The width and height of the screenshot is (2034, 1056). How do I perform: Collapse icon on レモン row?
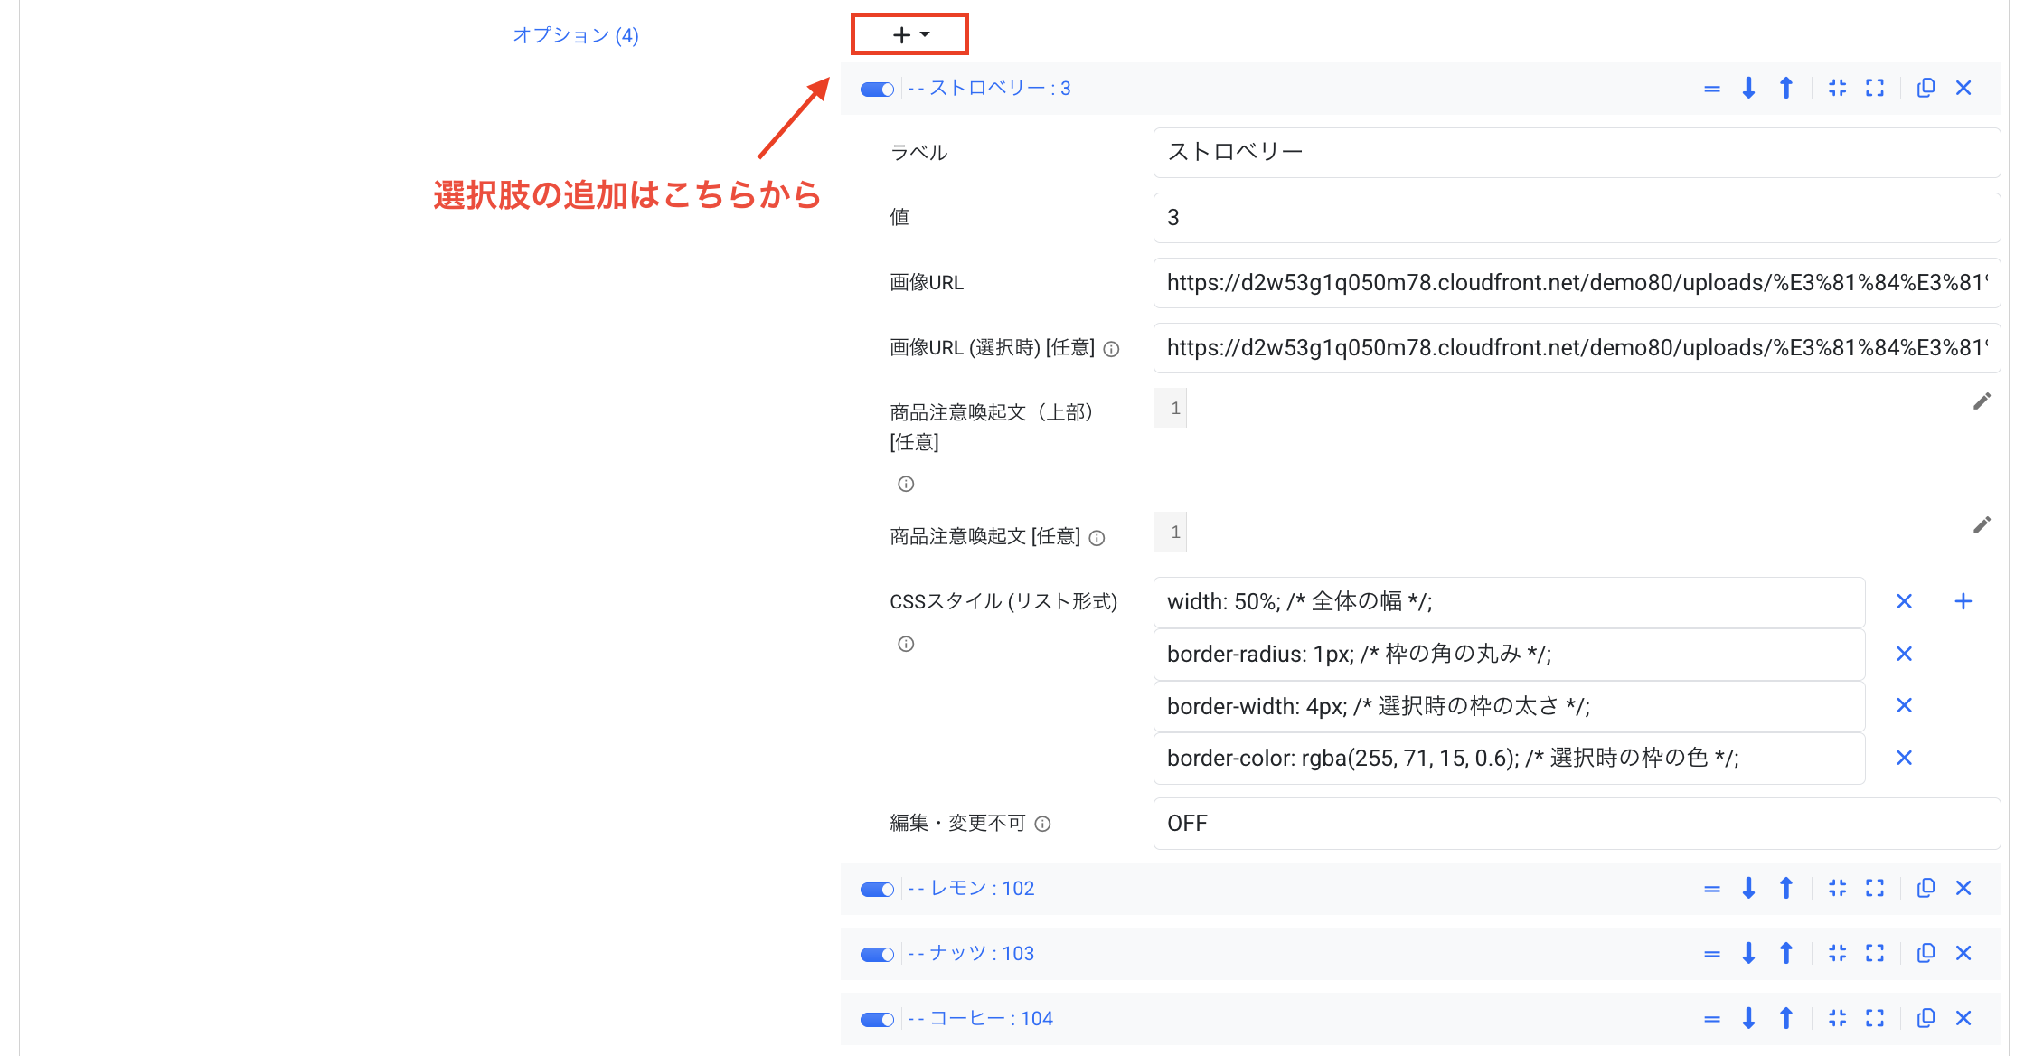coord(1837,888)
